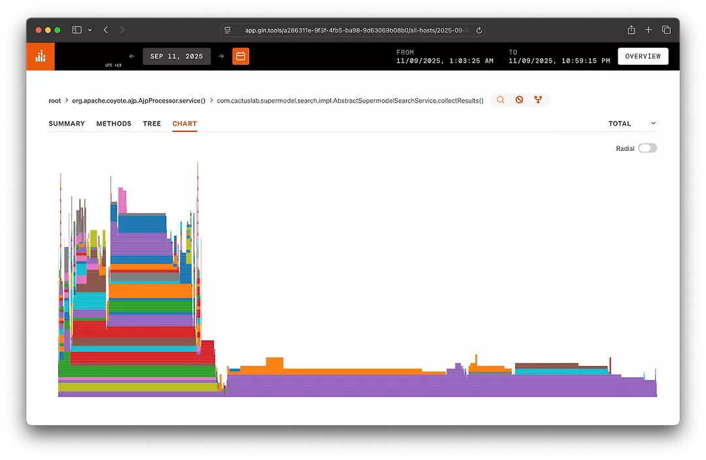Open search within the flame chart

500,100
